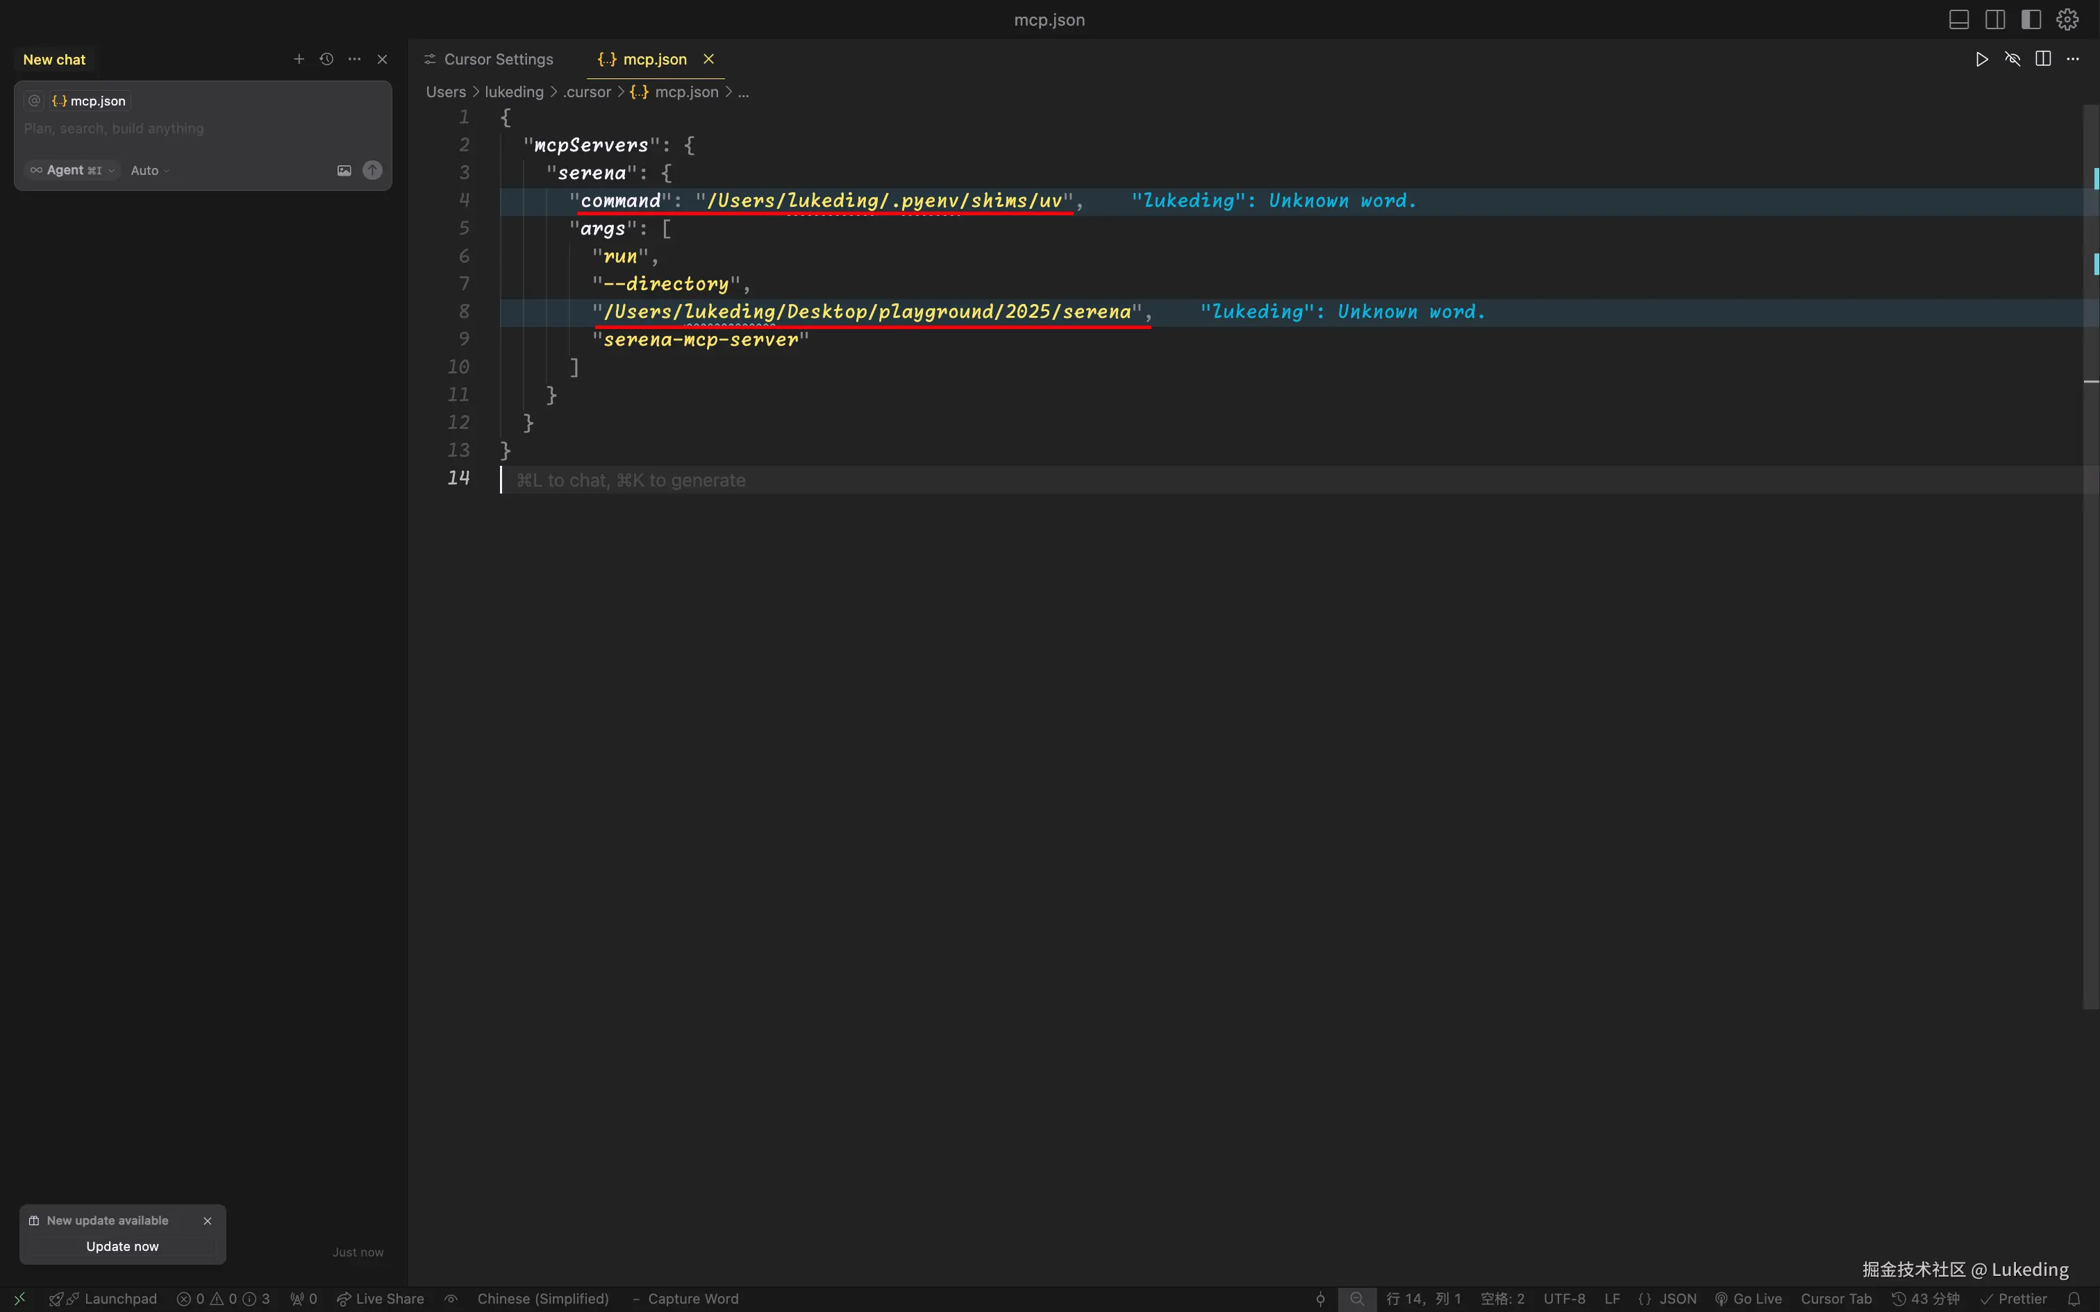
Task: Toggle the bottom panel layout
Action: (1958, 19)
